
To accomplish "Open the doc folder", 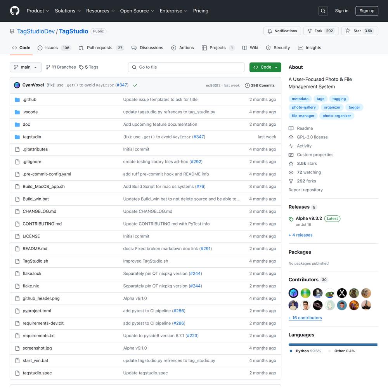I will pyautogui.click(x=26, y=124).
